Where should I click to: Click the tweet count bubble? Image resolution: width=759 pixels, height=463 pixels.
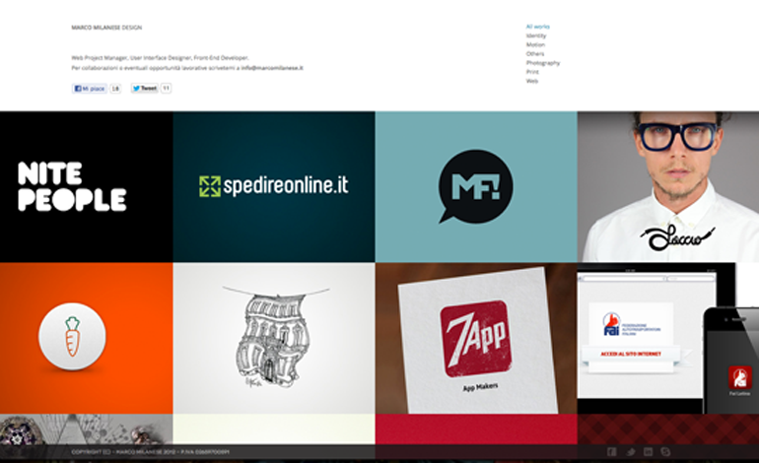click(166, 88)
